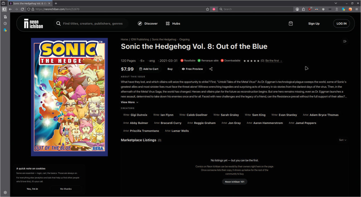Open writer Ian Flynn

[163, 115]
